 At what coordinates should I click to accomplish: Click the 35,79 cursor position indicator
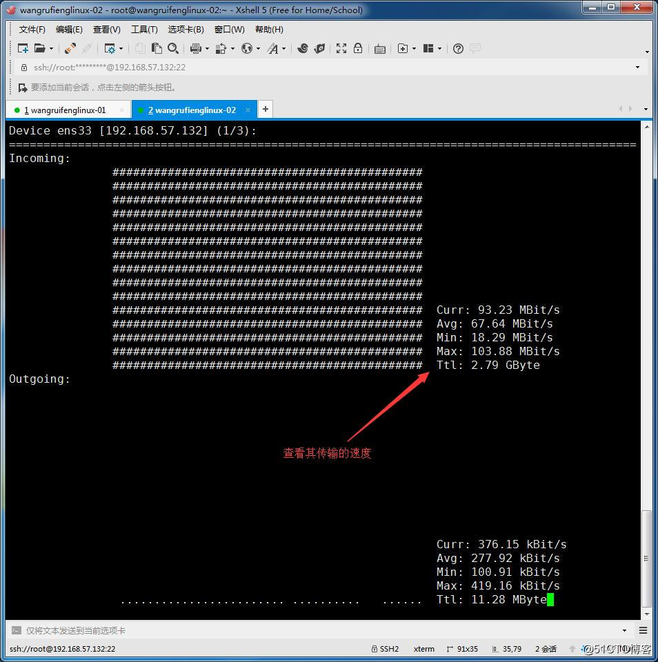click(507, 649)
